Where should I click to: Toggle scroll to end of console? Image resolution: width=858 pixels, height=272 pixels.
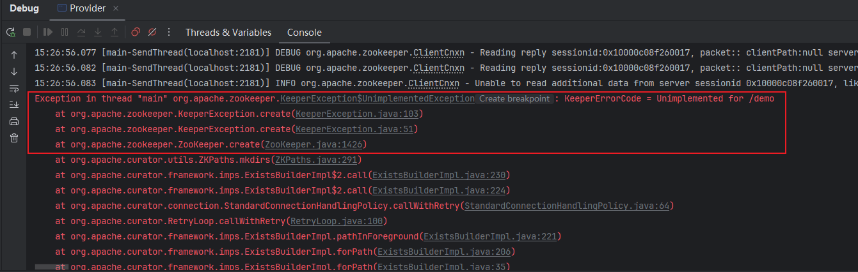point(14,105)
